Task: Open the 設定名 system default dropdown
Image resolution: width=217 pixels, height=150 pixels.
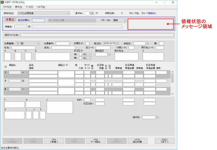Action: pyautogui.click(x=68, y=13)
